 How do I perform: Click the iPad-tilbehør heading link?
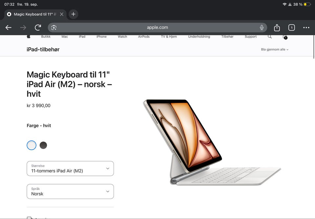(x=43, y=50)
